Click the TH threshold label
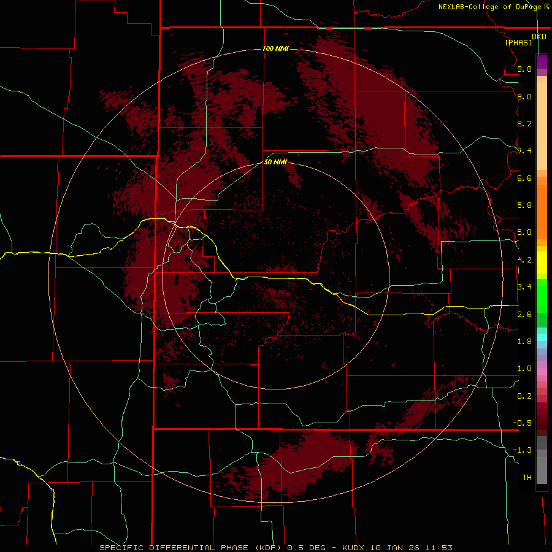This screenshot has height=552, width=552. (x=527, y=478)
